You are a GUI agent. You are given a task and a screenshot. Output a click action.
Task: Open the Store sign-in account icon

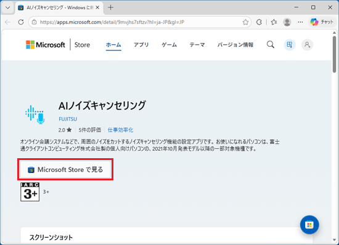pyautogui.click(x=307, y=45)
